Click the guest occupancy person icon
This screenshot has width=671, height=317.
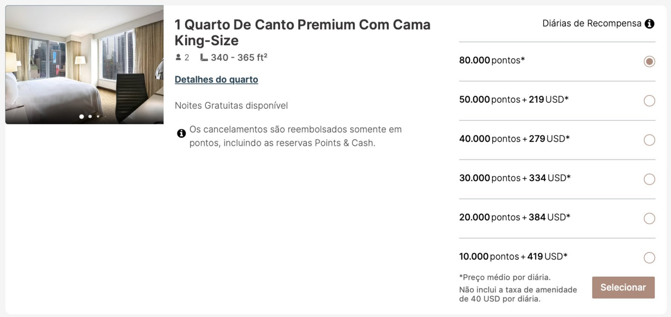pos(178,58)
